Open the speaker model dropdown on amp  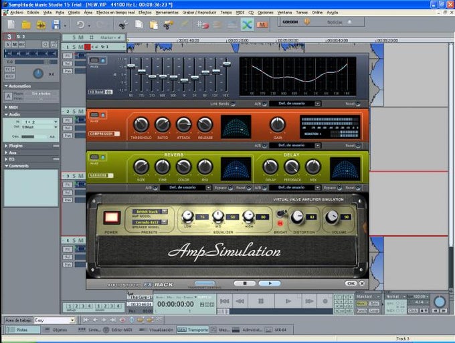tap(165, 222)
